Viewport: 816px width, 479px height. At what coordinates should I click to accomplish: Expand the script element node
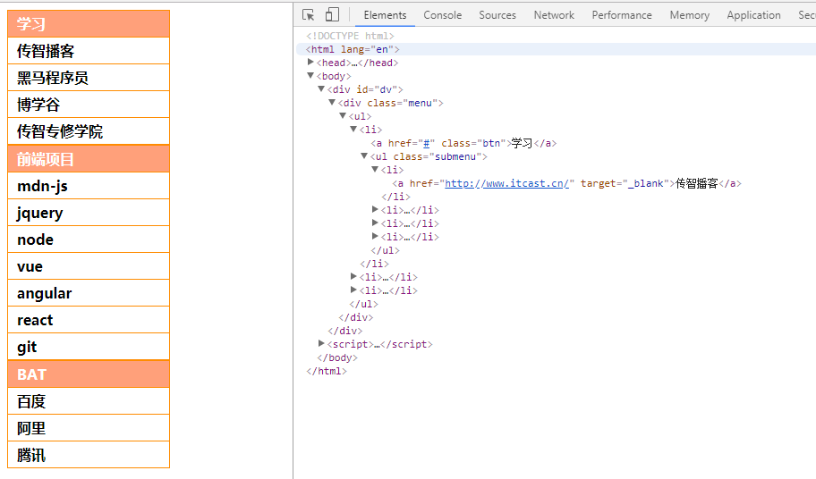tap(322, 344)
